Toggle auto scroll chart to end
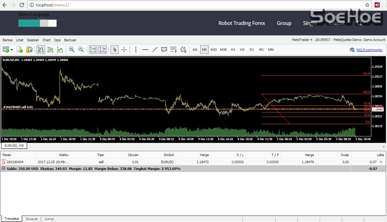This screenshot has height=222, width=387. point(93,50)
